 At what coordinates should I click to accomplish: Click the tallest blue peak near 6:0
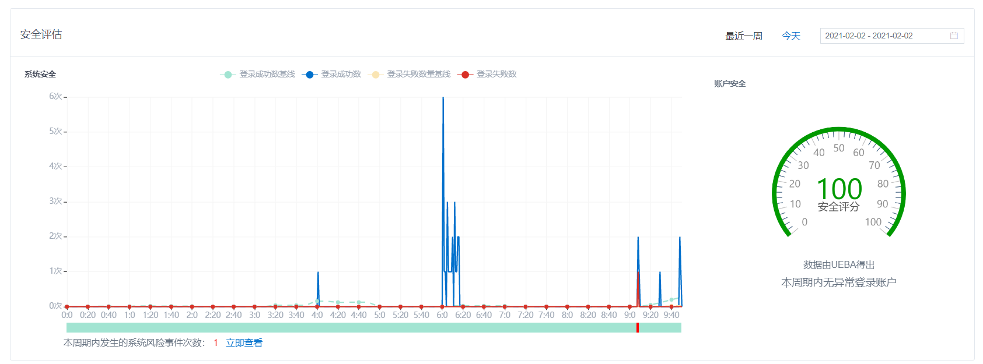pyautogui.click(x=443, y=99)
